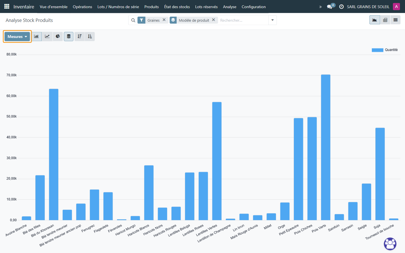Click the Seigle bar
The width and height of the screenshot is (405, 253).
tap(366, 202)
